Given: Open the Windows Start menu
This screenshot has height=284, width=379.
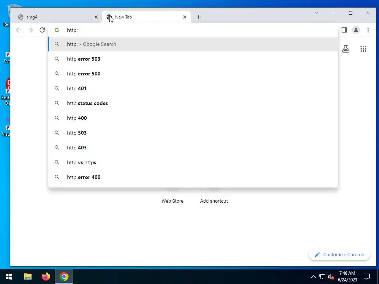Looking at the screenshot, I should click(x=9, y=277).
